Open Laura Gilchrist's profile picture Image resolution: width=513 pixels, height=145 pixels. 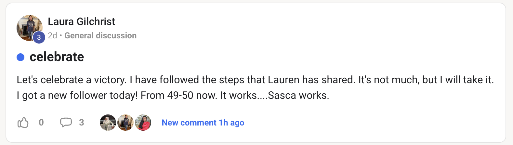point(28,26)
